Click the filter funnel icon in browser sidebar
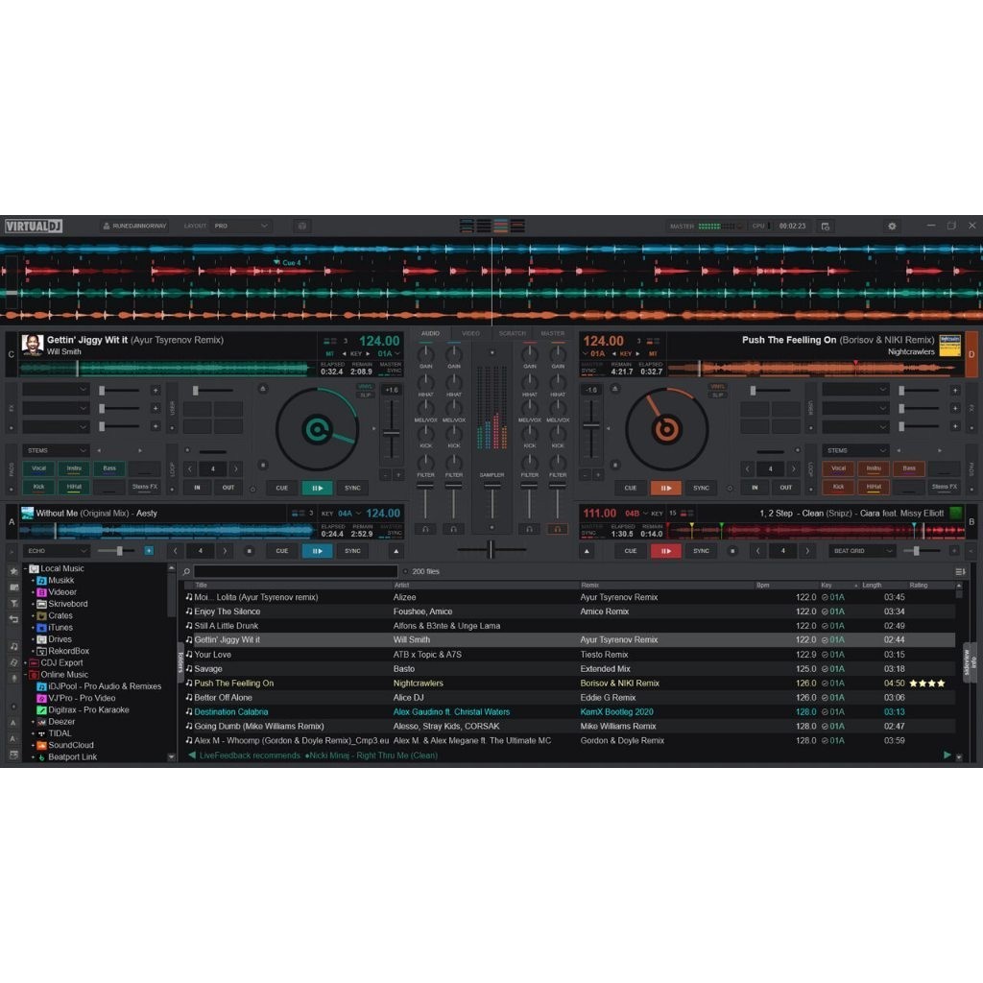The width and height of the screenshot is (983, 983). point(13,603)
